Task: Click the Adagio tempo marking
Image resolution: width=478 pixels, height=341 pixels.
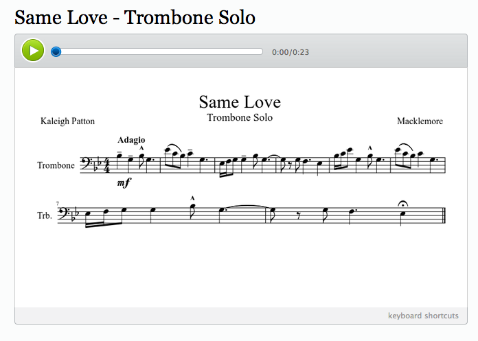Action: tap(131, 140)
